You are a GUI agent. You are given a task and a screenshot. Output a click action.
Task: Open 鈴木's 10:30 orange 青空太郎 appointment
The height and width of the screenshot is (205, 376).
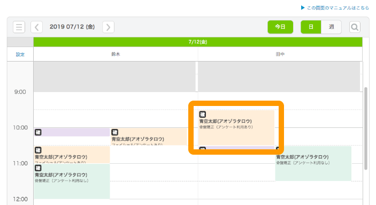tap(72, 155)
